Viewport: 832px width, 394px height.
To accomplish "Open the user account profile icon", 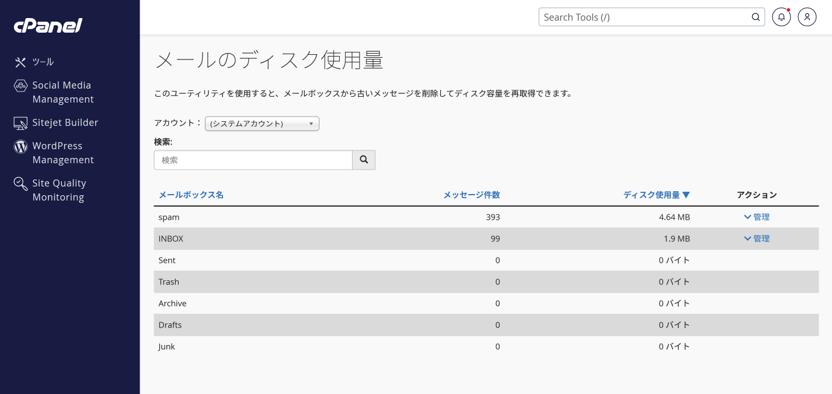I will pos(807,17).
